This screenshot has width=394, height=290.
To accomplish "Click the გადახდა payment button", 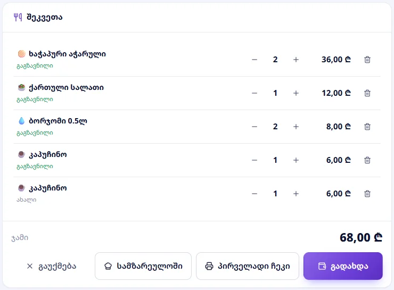I will point(343,266).
